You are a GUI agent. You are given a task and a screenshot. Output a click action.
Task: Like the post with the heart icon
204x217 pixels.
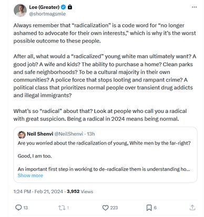[105, 208]
